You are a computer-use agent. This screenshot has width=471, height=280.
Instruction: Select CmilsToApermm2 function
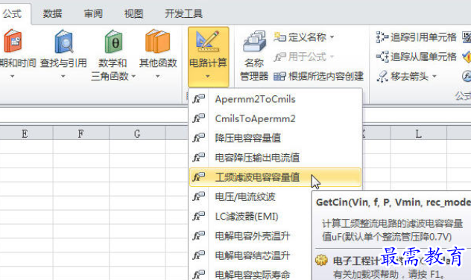(x=275, y=118)
